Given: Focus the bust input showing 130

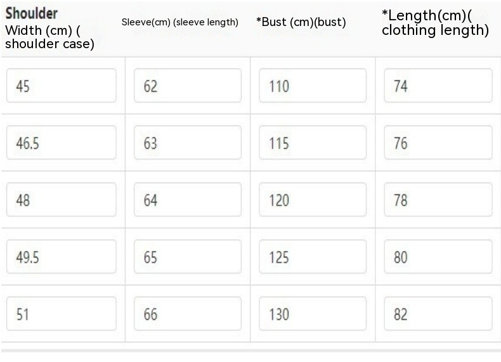Looking at the screenshot, I should pos(313,314).
